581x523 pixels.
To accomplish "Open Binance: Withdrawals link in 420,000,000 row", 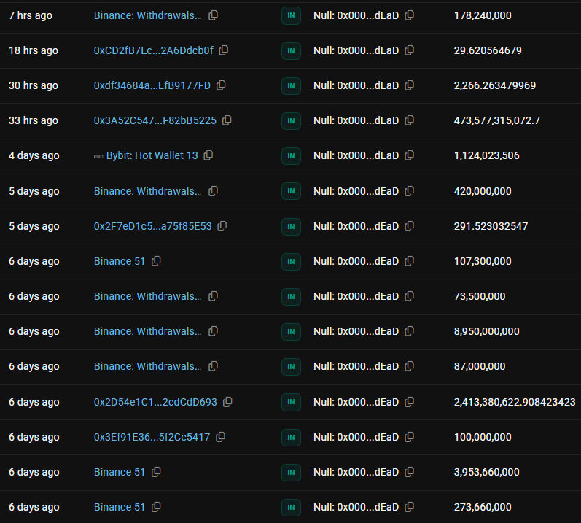I will pyautogui.click(x=147, y=191).
